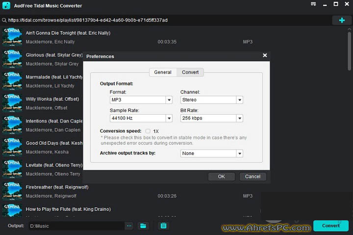Select "Marmalade (feat. Lil Yachty" track title

click(54, 77)
